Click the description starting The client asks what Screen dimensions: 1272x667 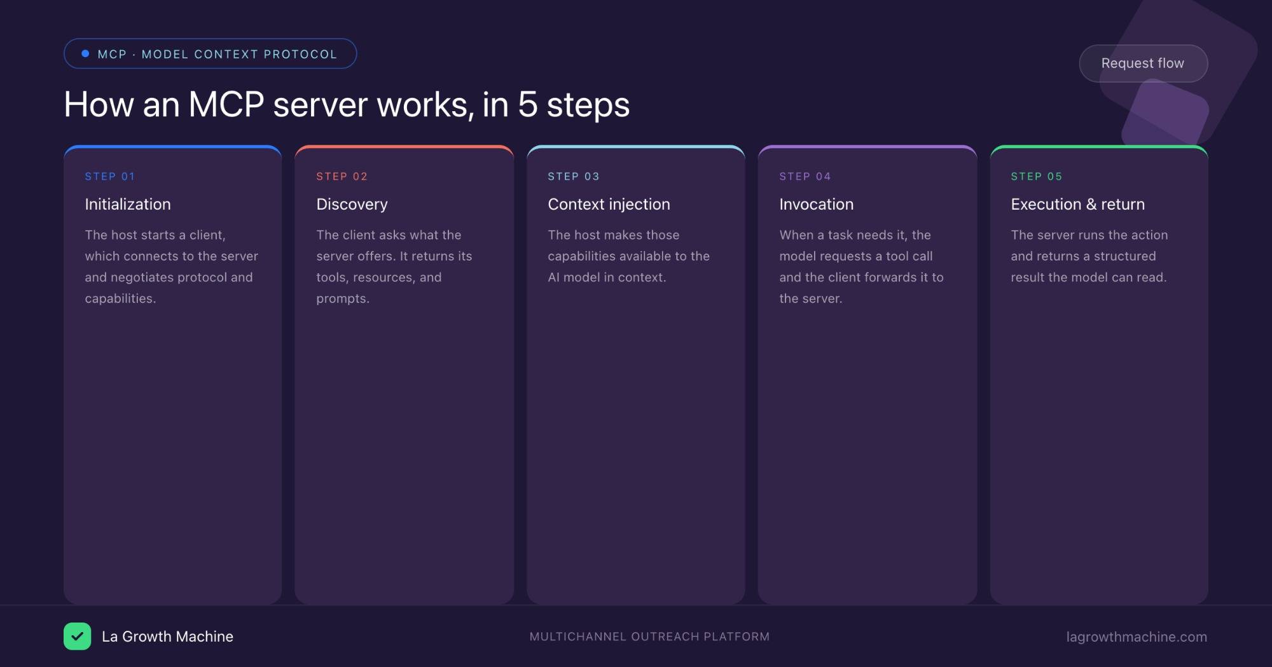(x=394, y=267)
